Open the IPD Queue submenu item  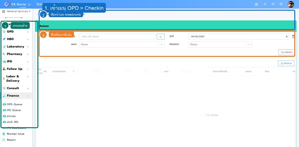pos(14,110)
